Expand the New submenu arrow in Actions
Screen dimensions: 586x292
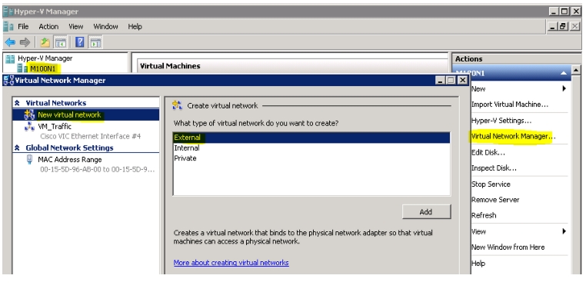tap(564, 88)
